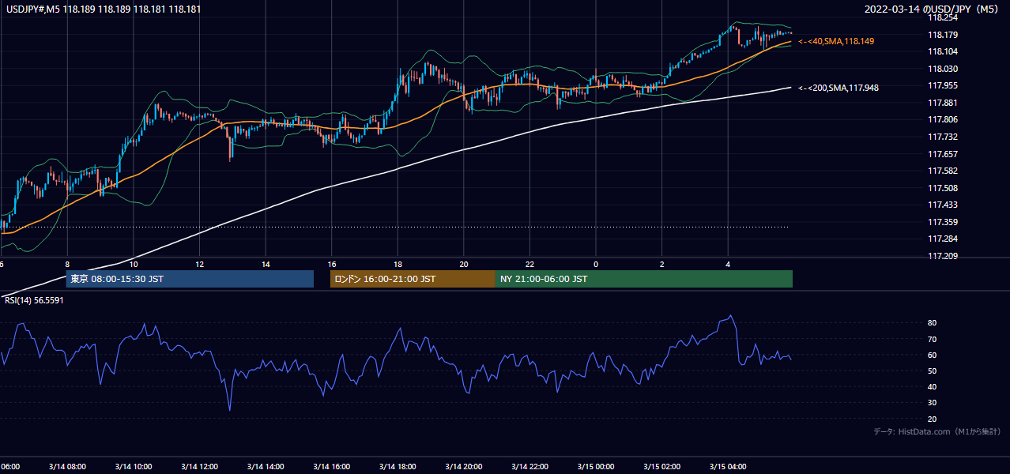The image size is (1010, 474).
Task: Click price axis value 118.030
Action: click(943, 69)
